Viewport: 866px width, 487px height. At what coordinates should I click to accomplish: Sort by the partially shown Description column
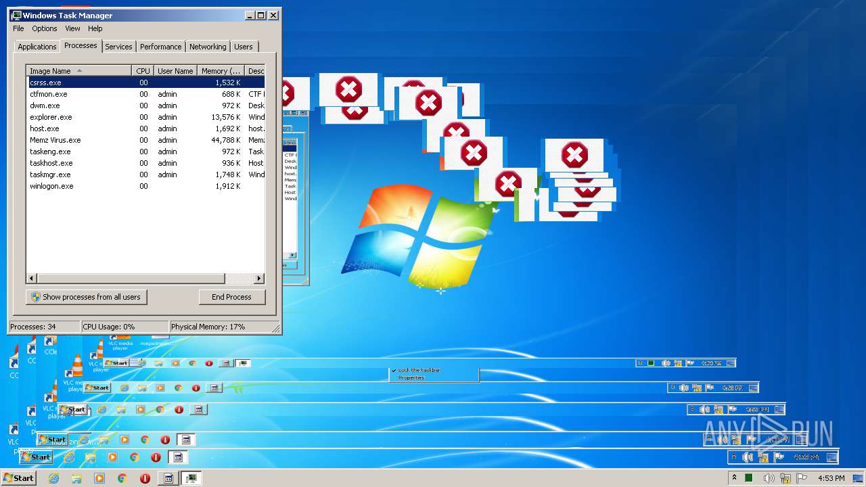point(255,71)
